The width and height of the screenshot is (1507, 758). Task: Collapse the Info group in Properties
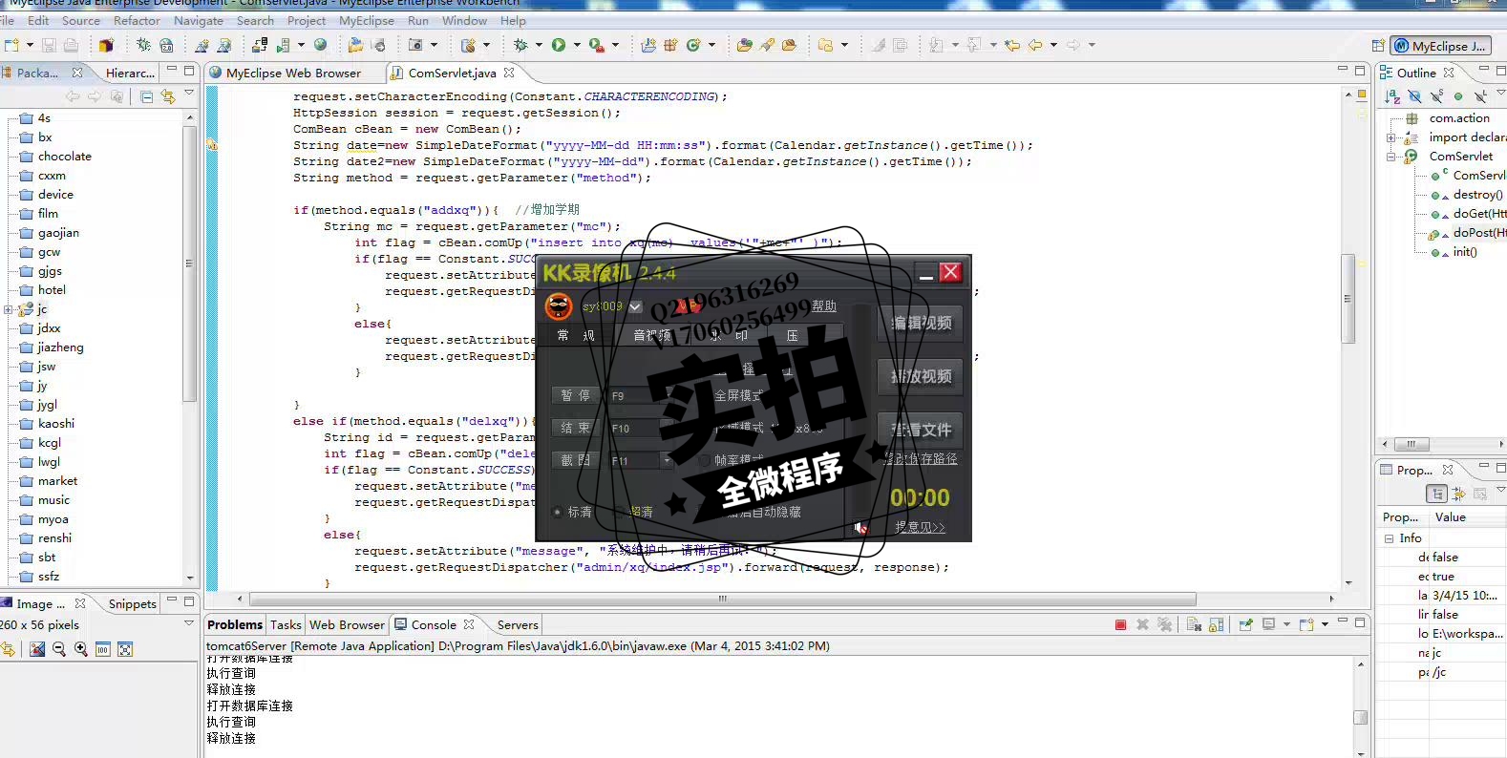(1389, 538)
